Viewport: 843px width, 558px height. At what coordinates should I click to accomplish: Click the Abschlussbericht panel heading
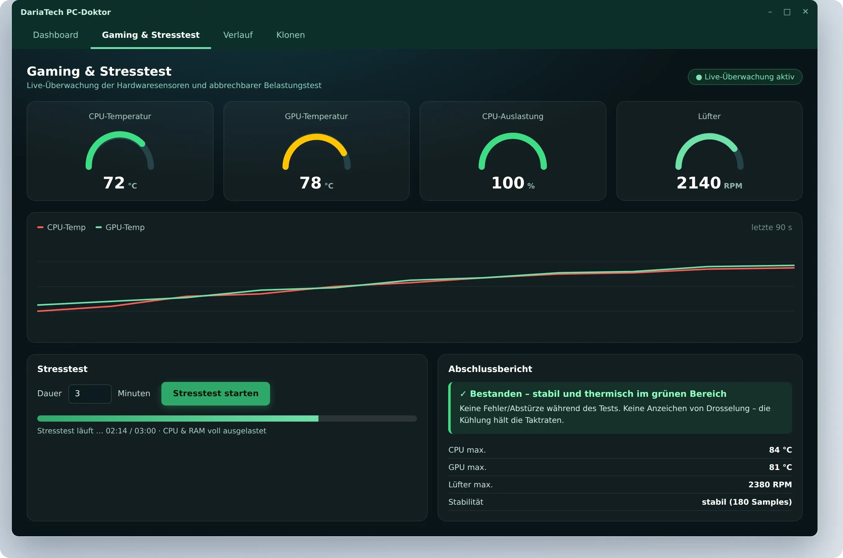490,369
